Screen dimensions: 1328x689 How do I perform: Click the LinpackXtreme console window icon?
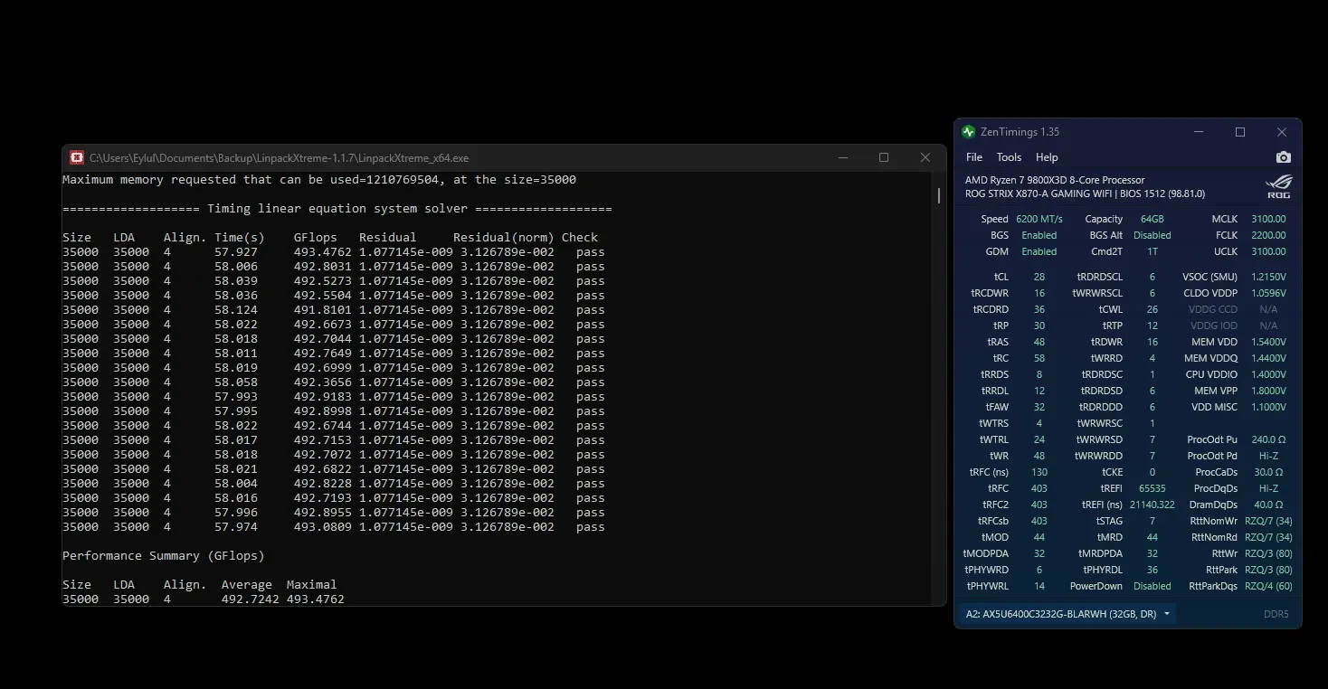77,157
